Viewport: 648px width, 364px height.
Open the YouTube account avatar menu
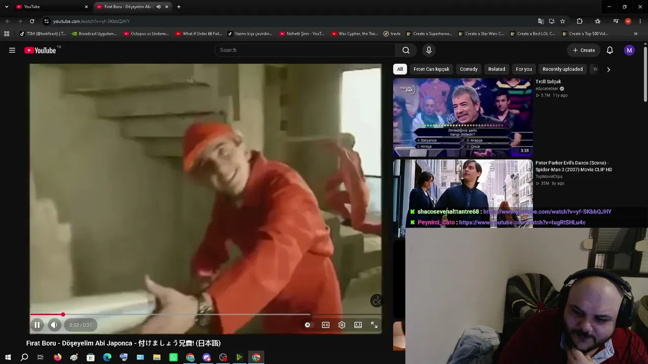[x=629, y=50]
